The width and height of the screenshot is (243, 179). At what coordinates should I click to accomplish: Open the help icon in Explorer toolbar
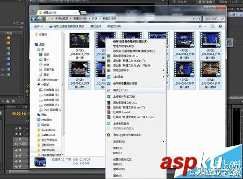point(220,26)
